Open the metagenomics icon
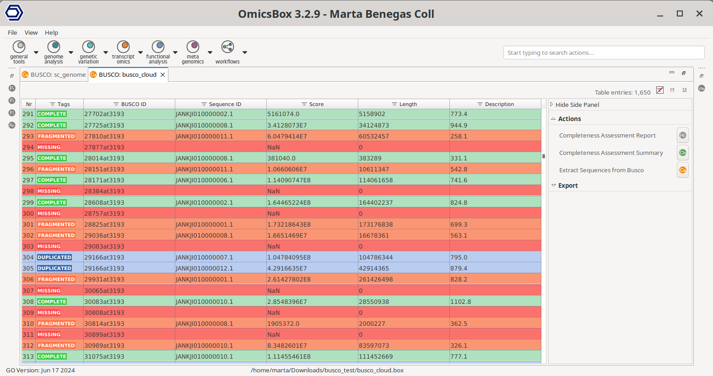The image size is (713, 376). [193, 47]
